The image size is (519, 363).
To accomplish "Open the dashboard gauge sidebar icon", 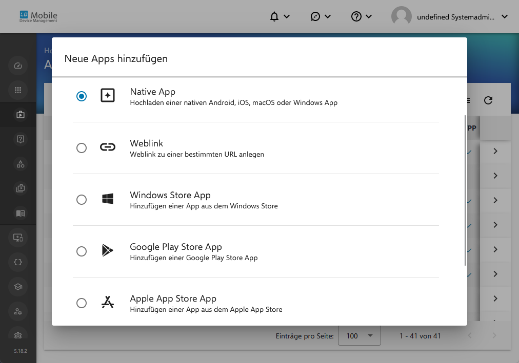I will point(18,66).
